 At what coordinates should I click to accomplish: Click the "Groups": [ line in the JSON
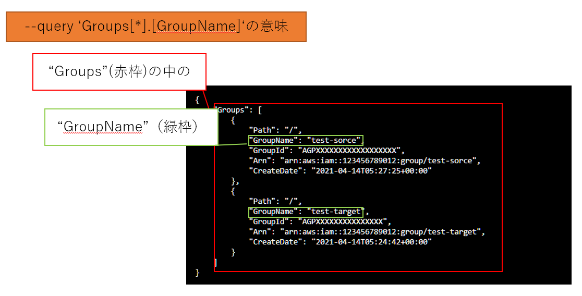(238, 110)
